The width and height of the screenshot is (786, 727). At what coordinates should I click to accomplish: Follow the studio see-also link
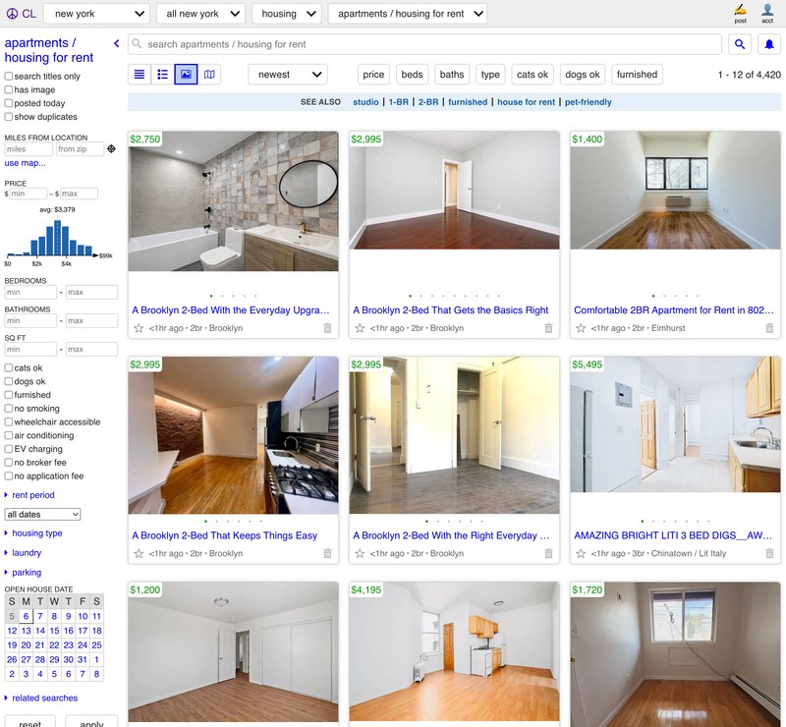click(x=365, y=102)
